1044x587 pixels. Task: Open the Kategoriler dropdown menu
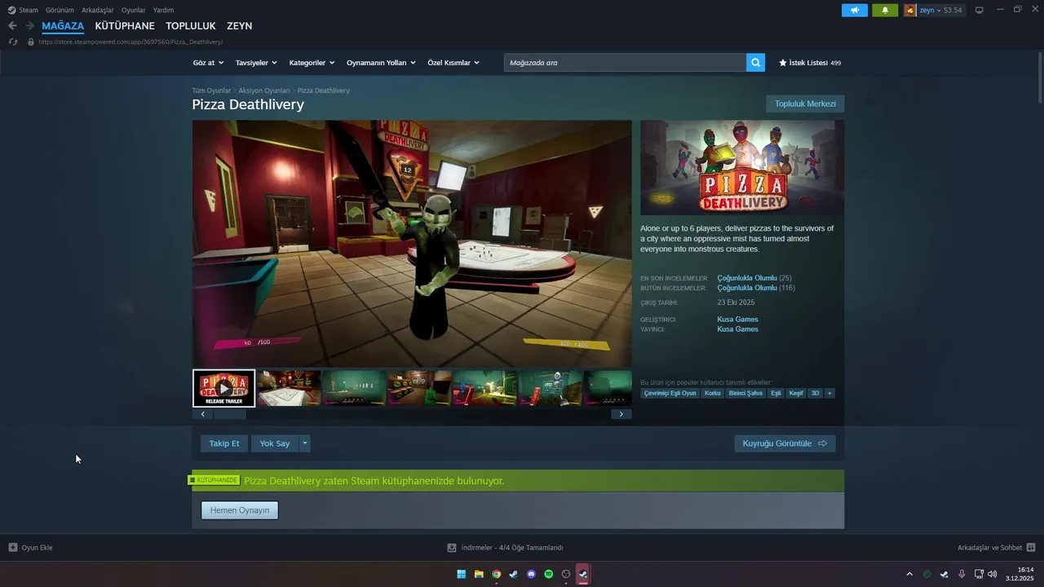tap(312, 63)
